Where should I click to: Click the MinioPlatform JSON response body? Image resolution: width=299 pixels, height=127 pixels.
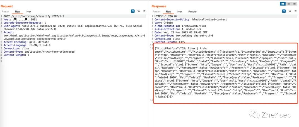[226, 72]
